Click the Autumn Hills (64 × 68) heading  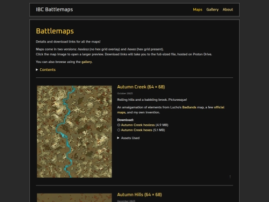[139, 195]
